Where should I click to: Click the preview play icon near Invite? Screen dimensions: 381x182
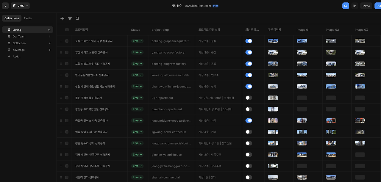[x=354, y=5]
